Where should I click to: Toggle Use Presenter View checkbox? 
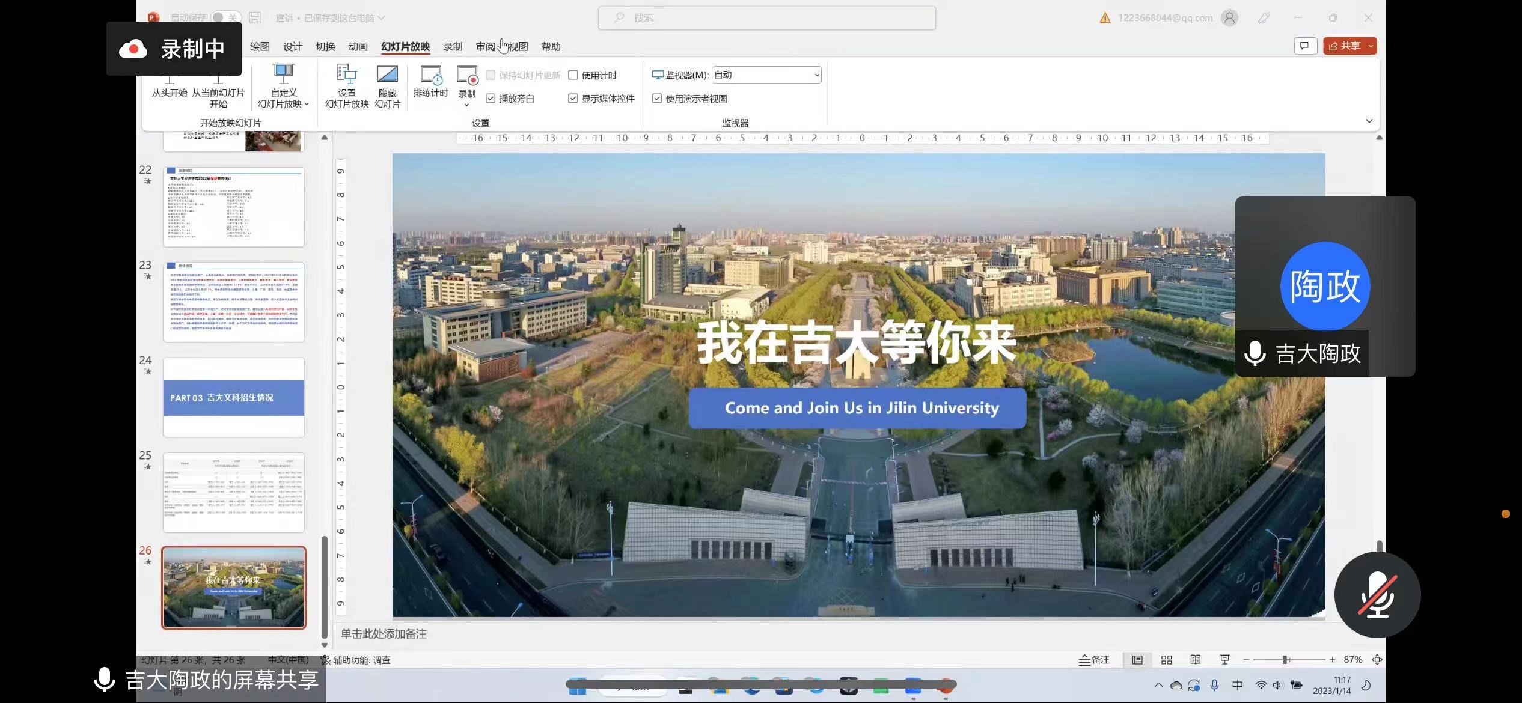(x=657, y=99)
